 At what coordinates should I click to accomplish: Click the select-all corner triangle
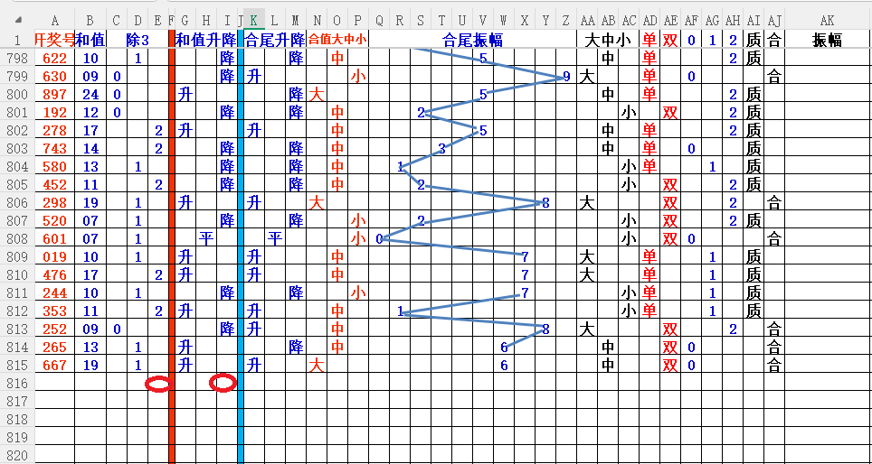(18, 20)
